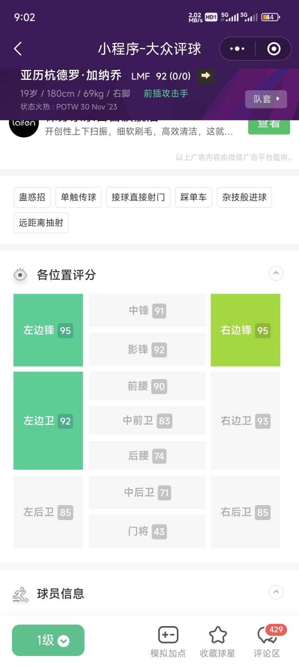Tap the mini program close target icon
299x666 pixels.
pyautogui.click(x=274, y=49)
